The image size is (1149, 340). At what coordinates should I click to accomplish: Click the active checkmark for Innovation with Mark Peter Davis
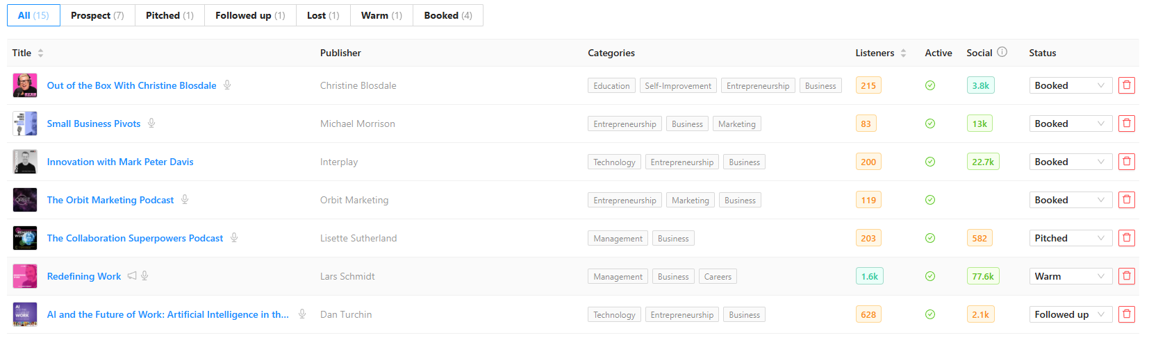coord(930,162)
